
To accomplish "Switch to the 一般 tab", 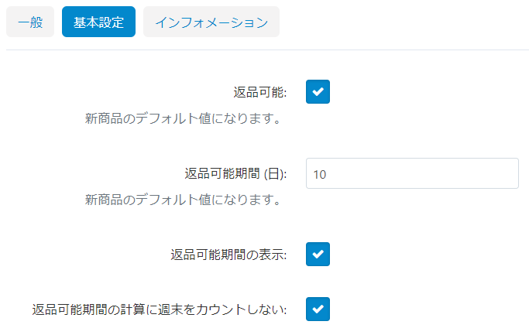I will [x=30, y=22].
